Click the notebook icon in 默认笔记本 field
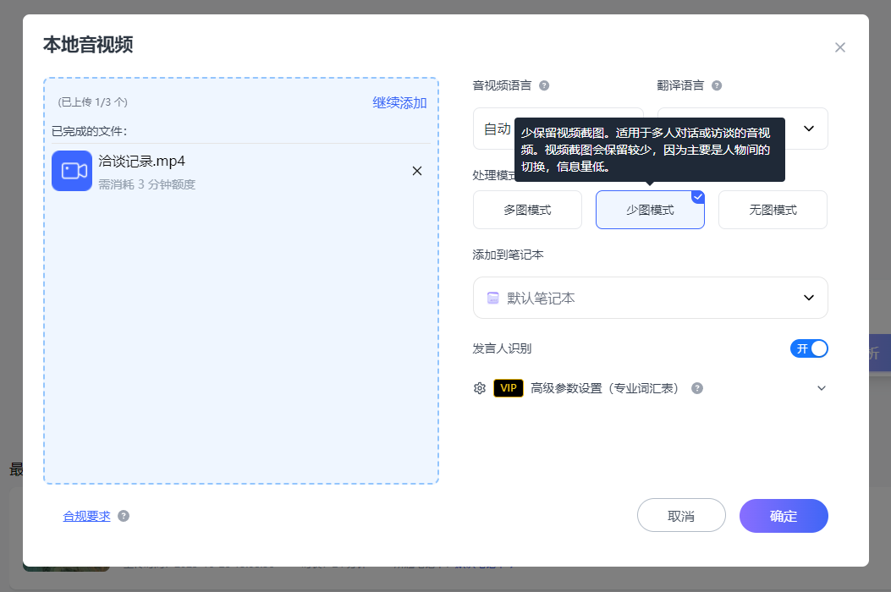Image resolution: width=891 pixels, height=592 pixels. pos(492,298)
